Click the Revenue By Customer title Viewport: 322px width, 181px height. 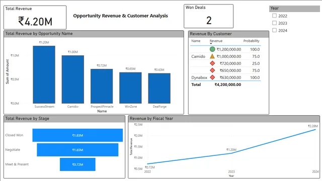tap(211, 34)
